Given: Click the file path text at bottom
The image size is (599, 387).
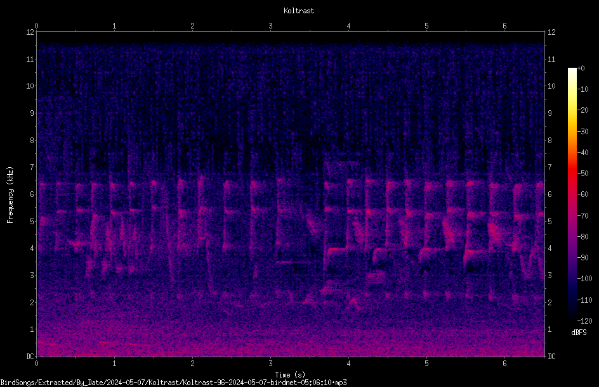Looking at the screenshot, I should tap(173, 383).
